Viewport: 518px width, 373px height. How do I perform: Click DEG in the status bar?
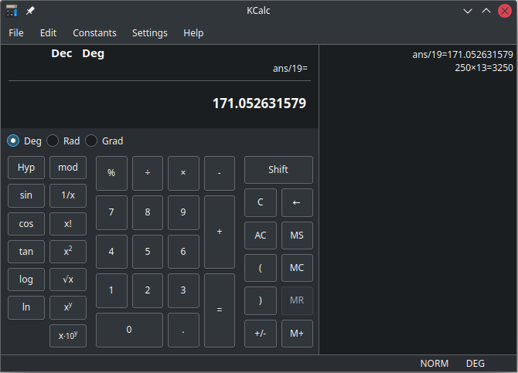475,364
